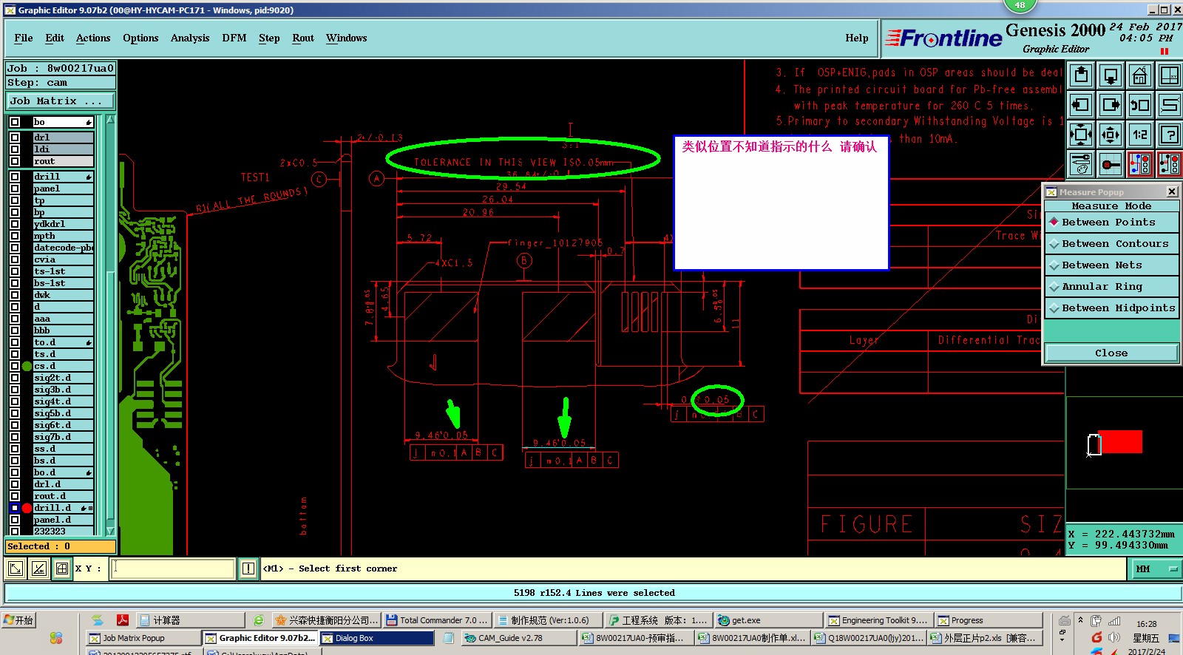Image resolution: width=1183 pixels, height=655 pixels.
Task: Toggle the rout layer checkbox
Action: point(15,161)
